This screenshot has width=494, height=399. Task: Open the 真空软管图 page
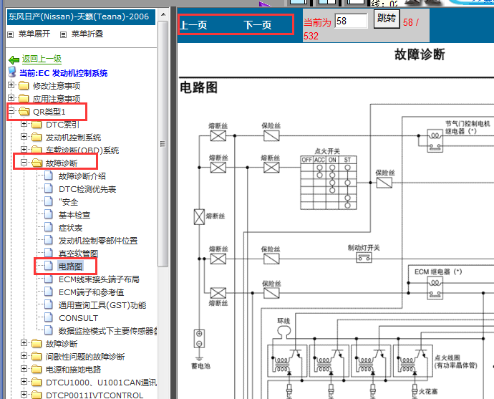[x=79, y=254]
